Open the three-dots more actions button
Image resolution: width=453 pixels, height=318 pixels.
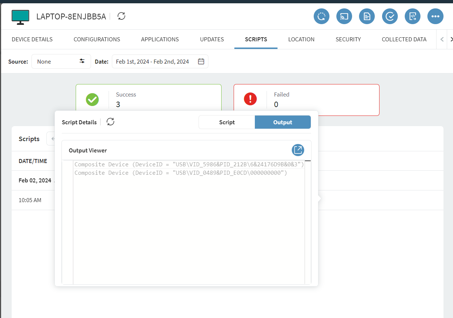(435, 16)
